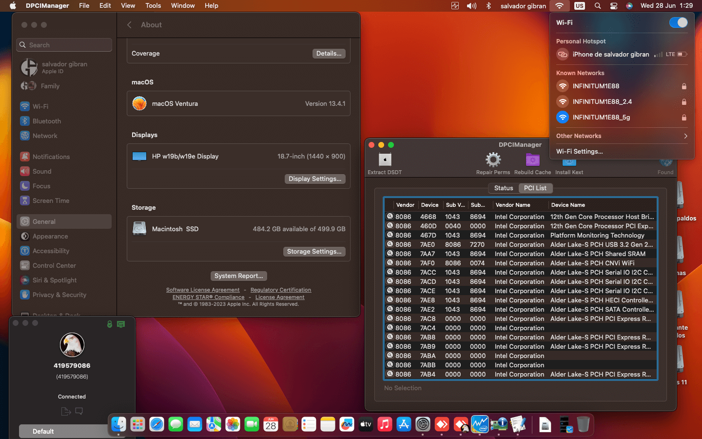Open the Trash in the Dock

[583, 424]
